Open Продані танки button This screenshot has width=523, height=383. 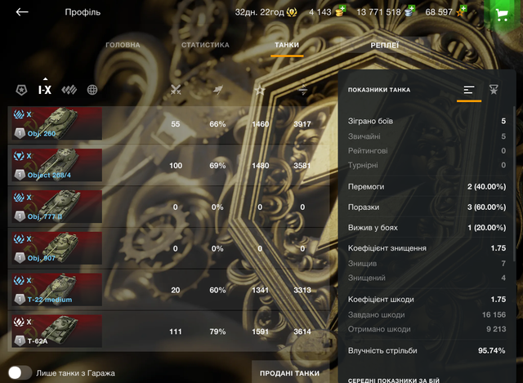pos(290,373)
